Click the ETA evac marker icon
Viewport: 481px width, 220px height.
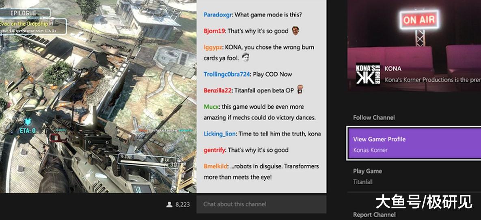pos(28,122)
